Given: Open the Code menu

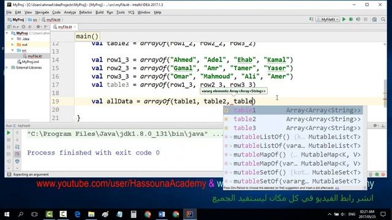Looking at the screenshot, I should tap(56, 12).
